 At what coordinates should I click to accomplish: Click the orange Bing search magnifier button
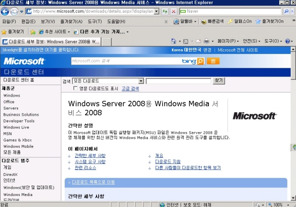coord(201,61)
